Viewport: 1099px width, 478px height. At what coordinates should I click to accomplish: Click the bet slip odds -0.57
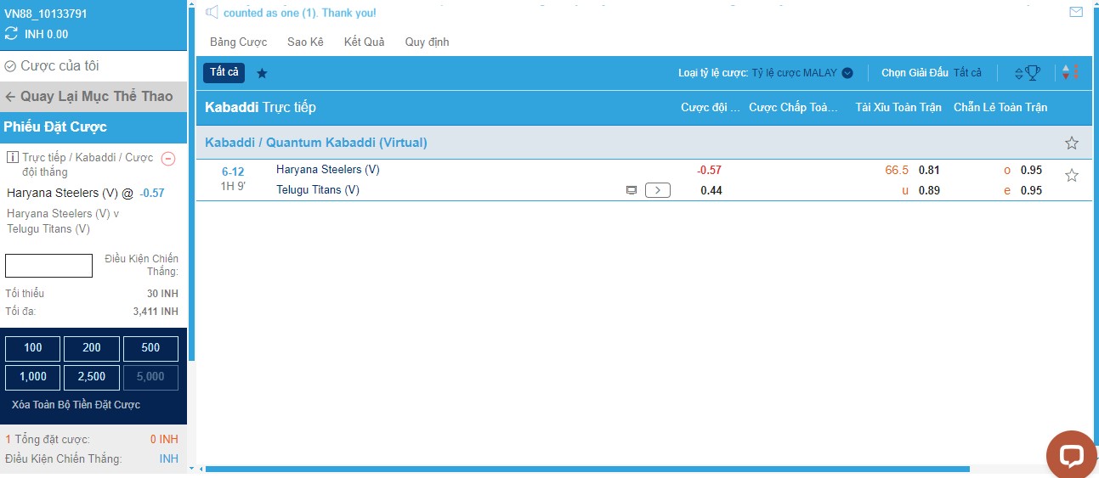click(x=153, y=193)
